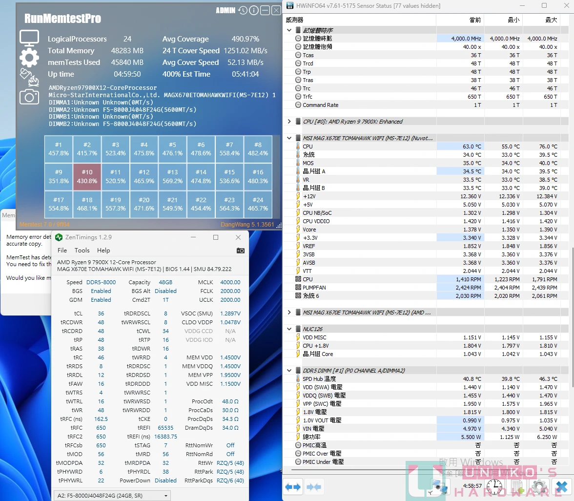Select the 當前 column header
This screenshot has width=574, height=501.
[x=460, y=20]
